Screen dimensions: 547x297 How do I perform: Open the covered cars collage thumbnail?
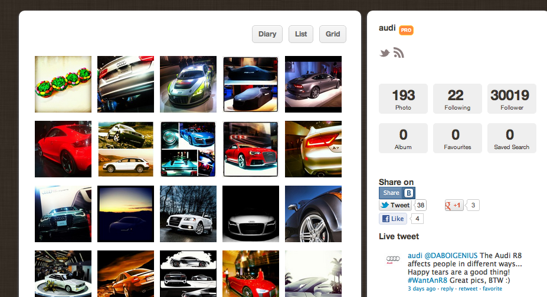251,84
